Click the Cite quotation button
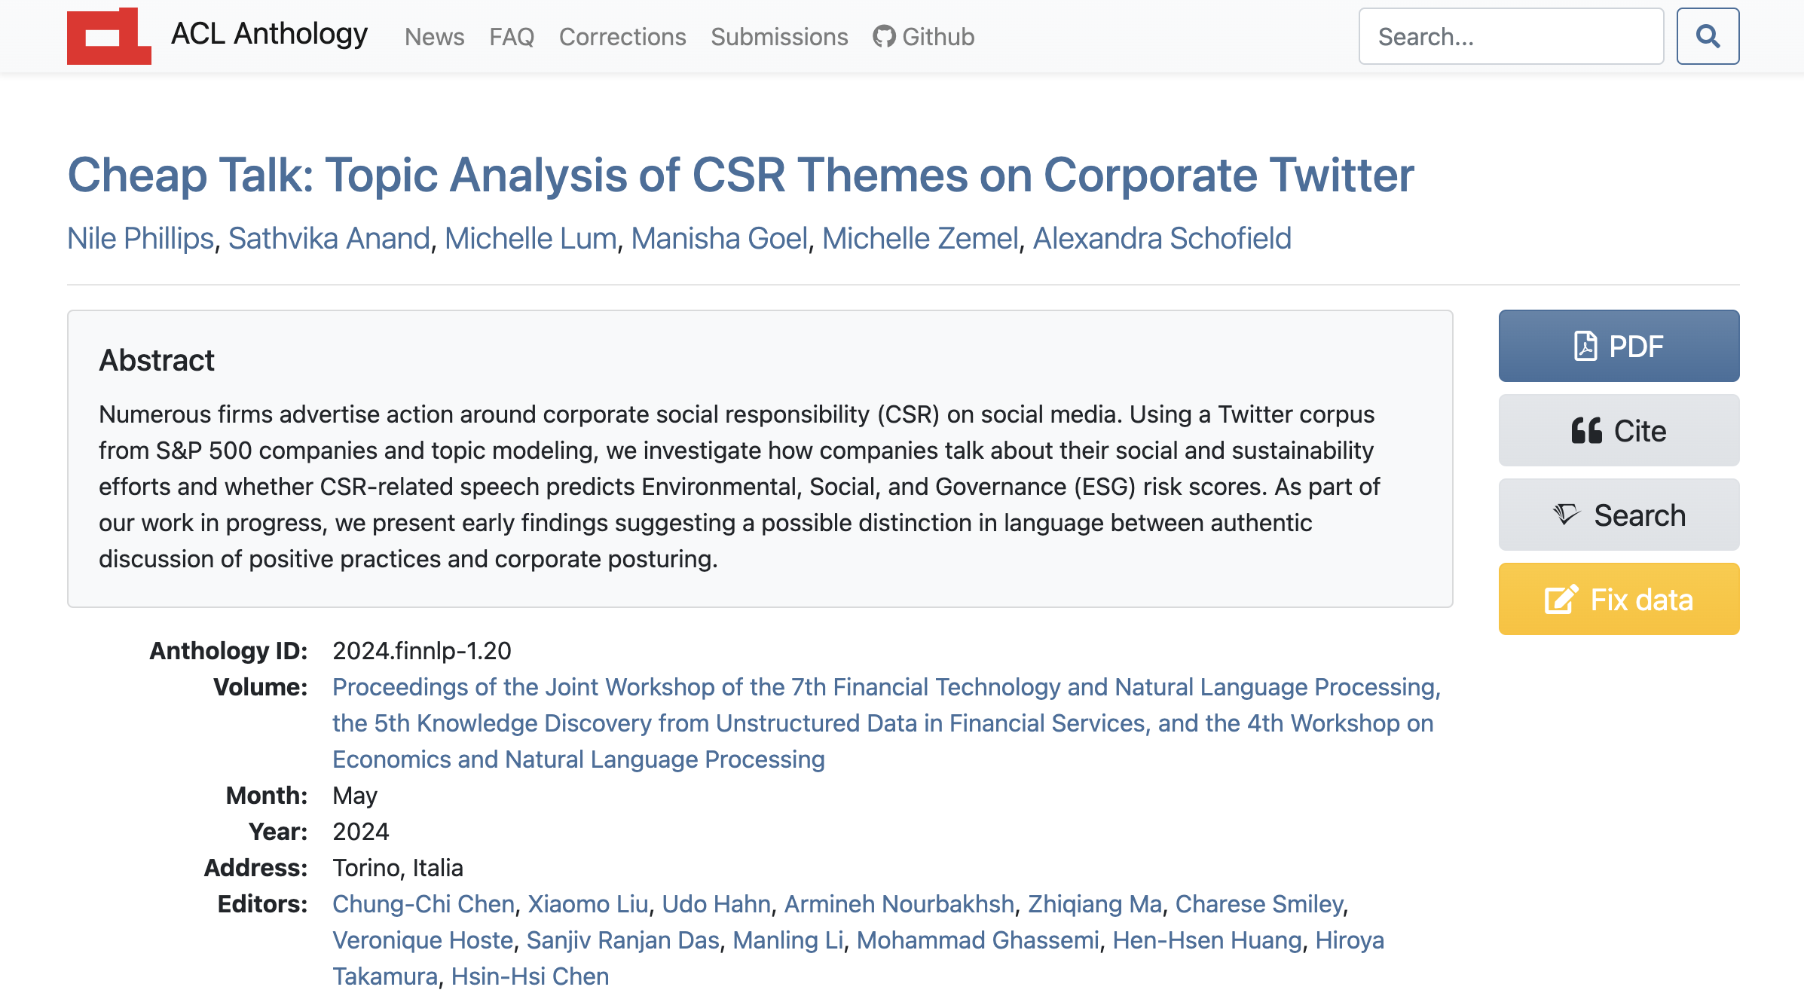Image resolution: width=1804 pixels, height=996 pixels. point(1618,430)
